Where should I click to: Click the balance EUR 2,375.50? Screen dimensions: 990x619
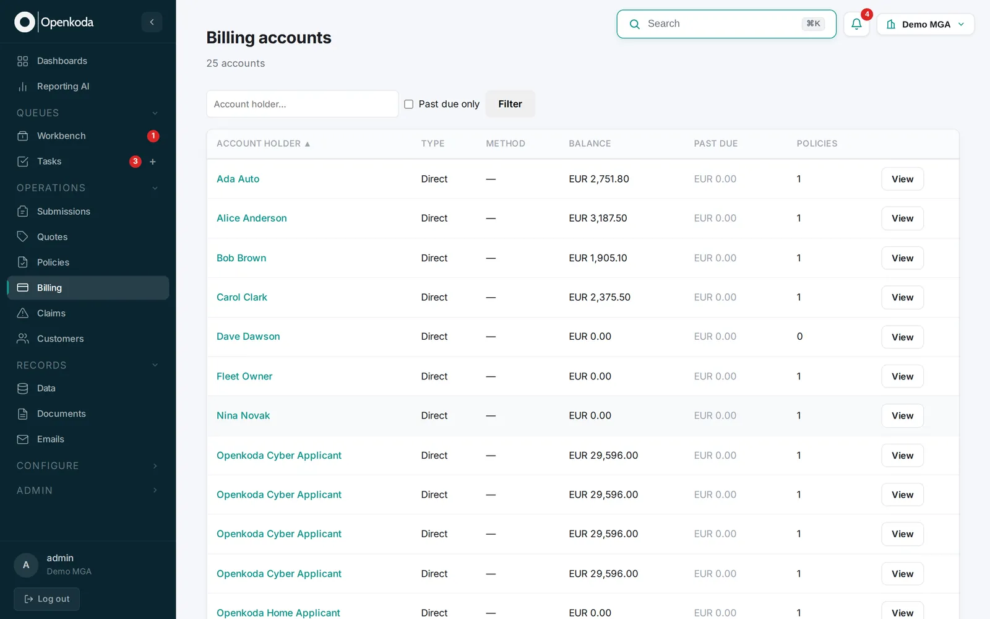click(x=600, y=297)
